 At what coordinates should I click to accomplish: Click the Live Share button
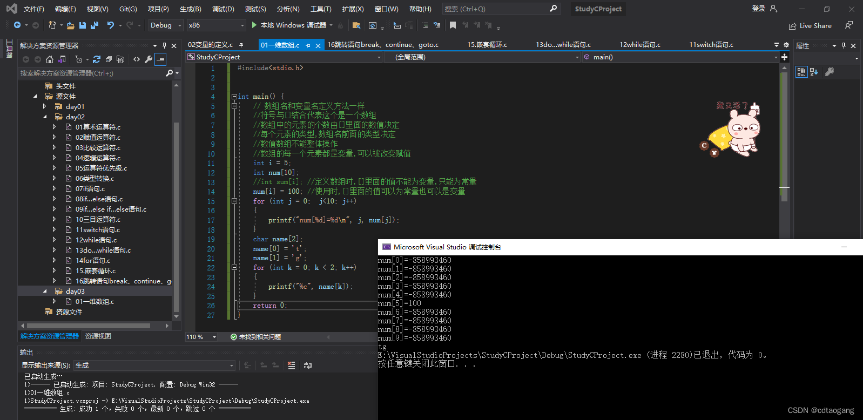click(x=810, y=26)
